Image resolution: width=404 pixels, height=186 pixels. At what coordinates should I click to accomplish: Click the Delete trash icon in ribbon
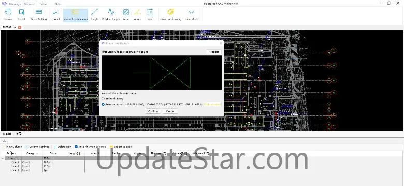pyautogui.click(x=150, y=14)
